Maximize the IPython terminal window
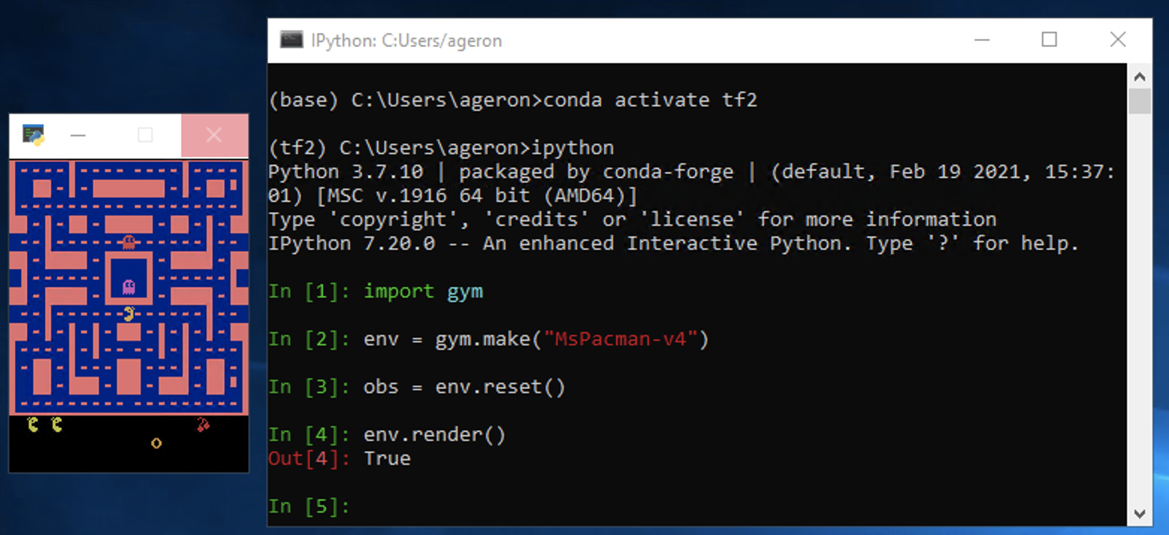 tap(1049, 40)
